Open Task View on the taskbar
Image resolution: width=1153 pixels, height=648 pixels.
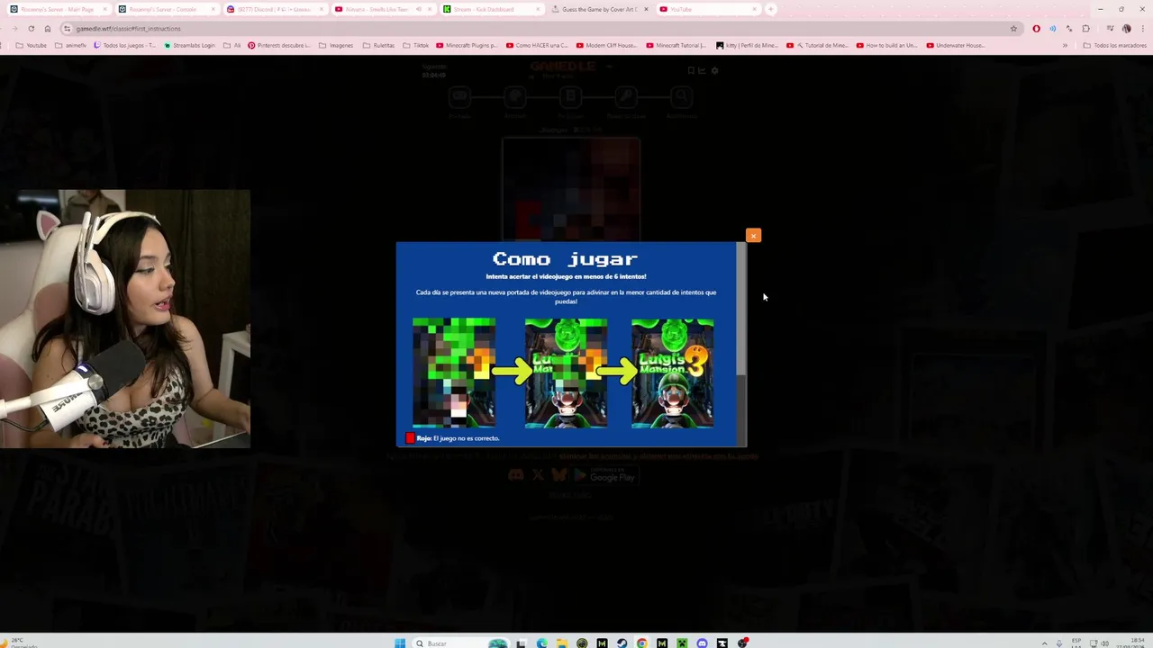click(522, 643)
